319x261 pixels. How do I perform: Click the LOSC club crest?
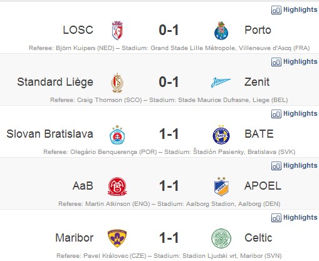coord(117,31)
